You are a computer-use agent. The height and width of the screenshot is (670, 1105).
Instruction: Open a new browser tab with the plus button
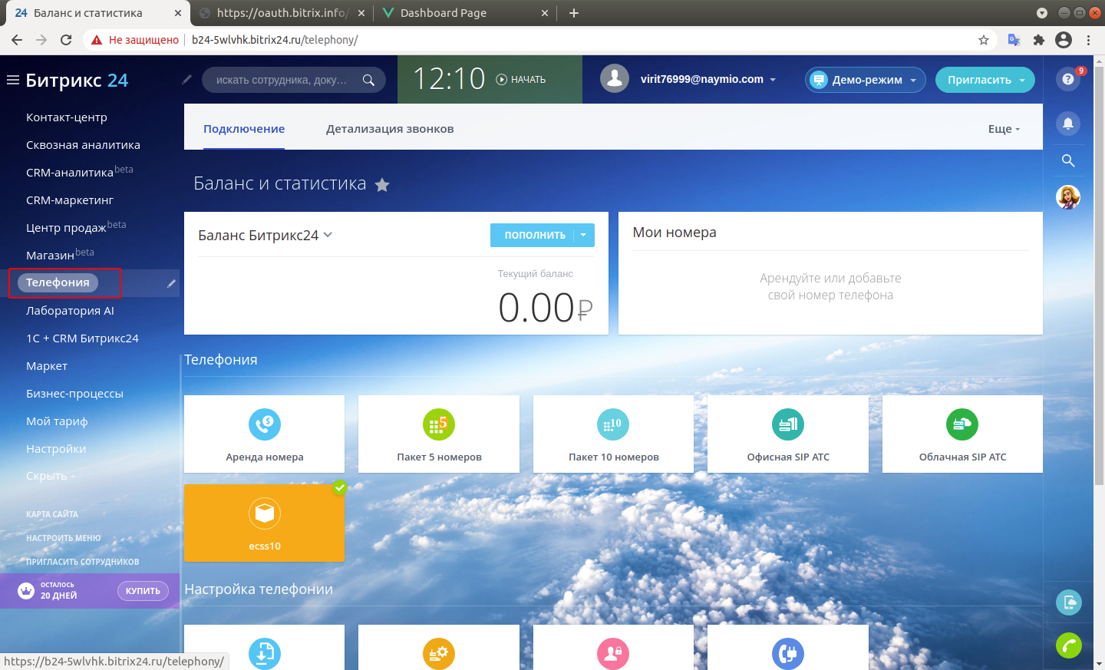pyautogui.click(x=574, y=13)
